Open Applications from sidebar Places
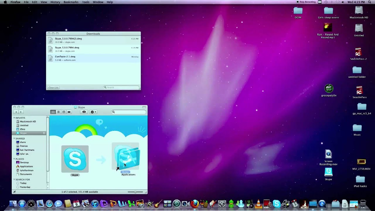 26,166
